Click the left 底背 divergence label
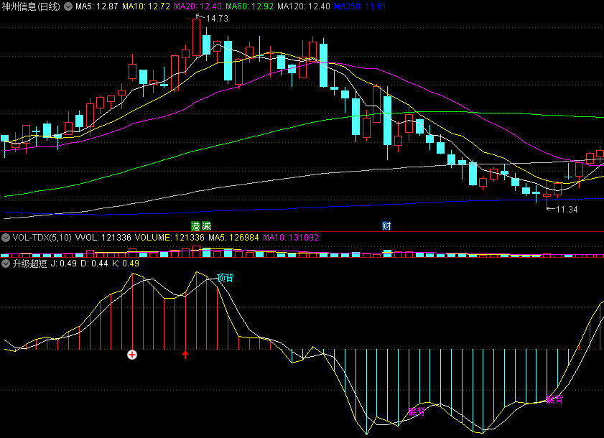Viewport: 604px width, 438px height. tap(417, 411)
